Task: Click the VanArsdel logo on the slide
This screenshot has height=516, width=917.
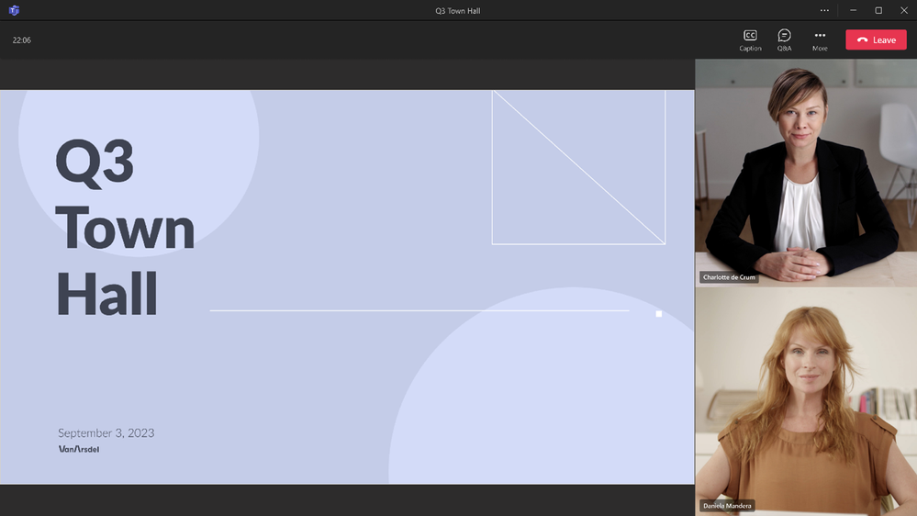Action: pyautogui.click(x=79, y=449)
